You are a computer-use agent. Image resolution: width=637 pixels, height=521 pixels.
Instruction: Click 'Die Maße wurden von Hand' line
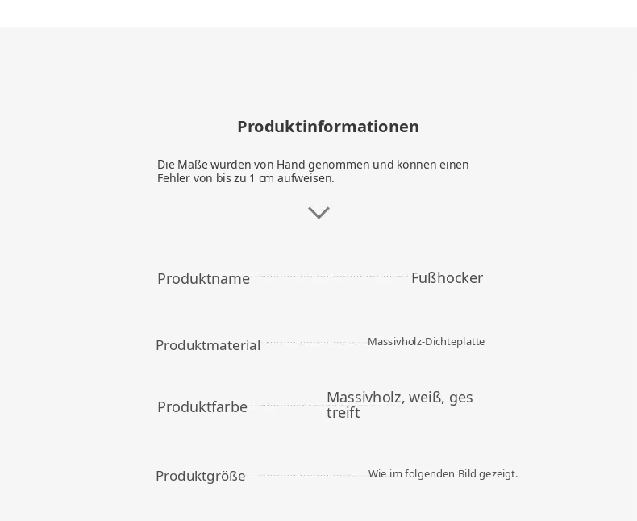[x=313, y=165]
